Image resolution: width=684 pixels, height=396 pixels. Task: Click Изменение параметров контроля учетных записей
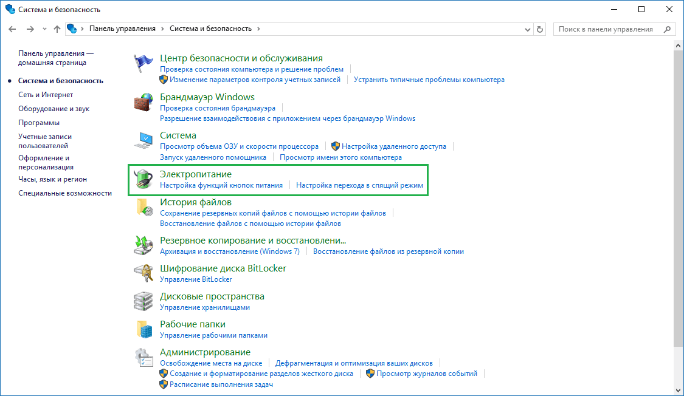click(255, 80)
